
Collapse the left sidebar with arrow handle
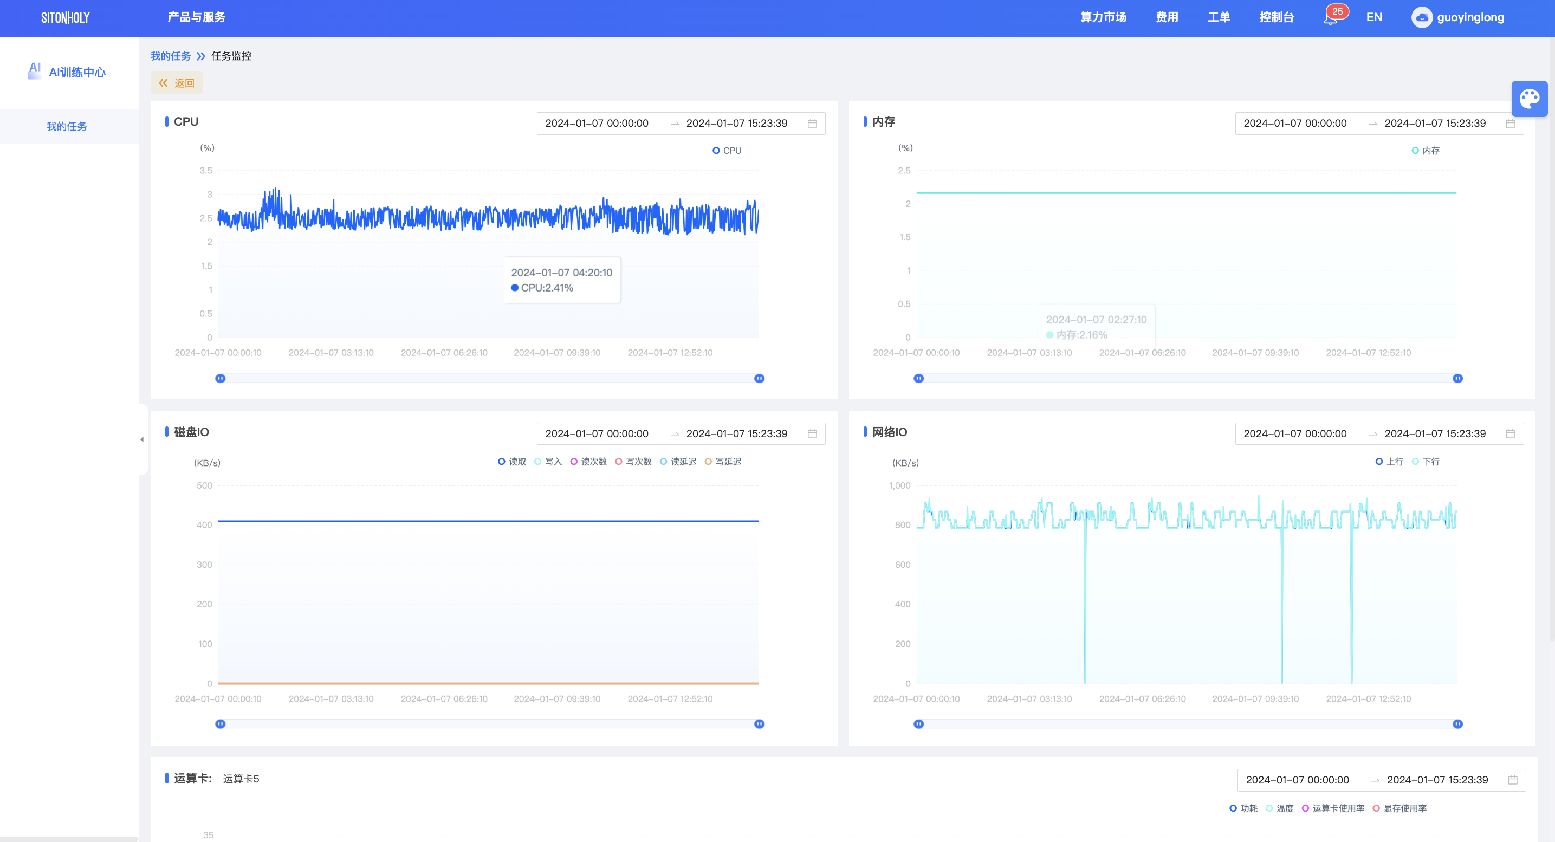[142, 439]
